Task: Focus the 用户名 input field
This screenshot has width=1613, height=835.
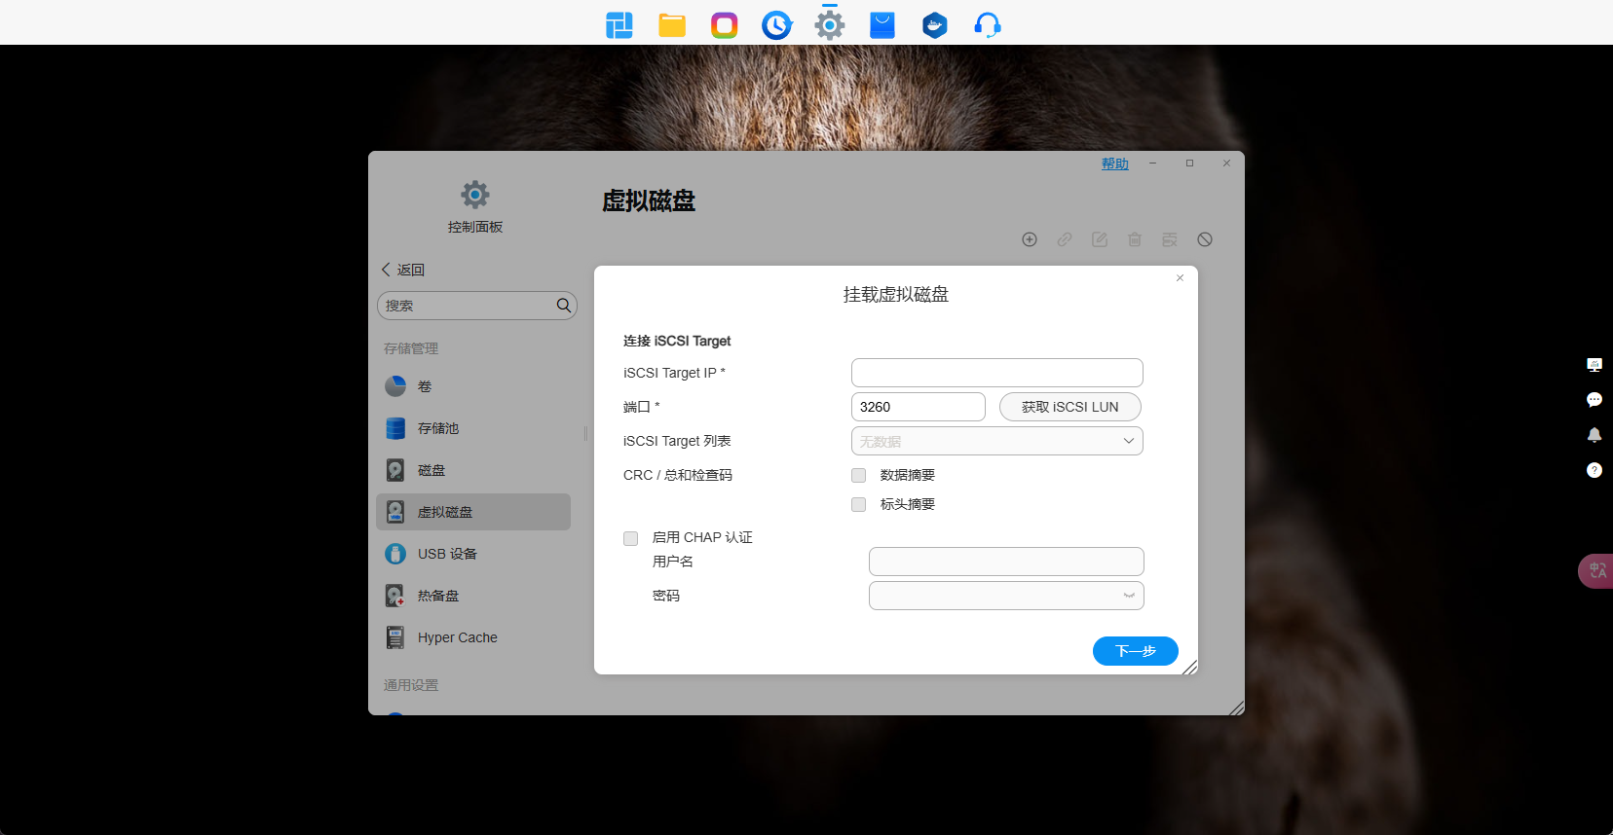Action: [1006, 562]
